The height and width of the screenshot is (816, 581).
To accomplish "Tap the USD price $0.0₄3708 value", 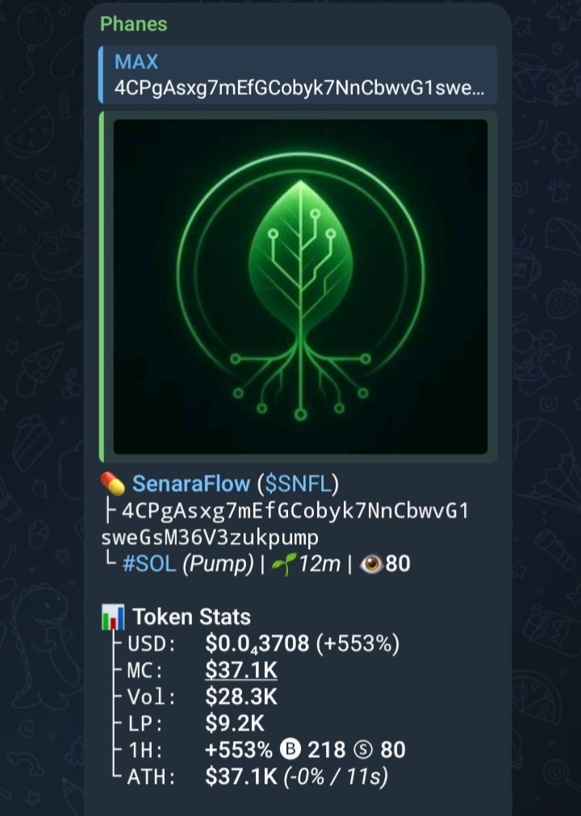I will click(x=257, y=644).
